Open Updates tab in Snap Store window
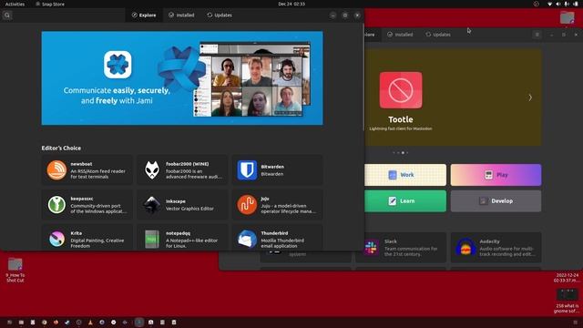 coord(220,15)
